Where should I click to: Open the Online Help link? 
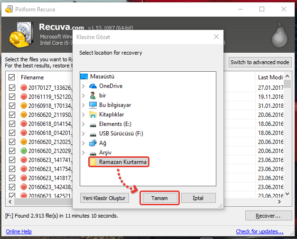coord(19,231)
